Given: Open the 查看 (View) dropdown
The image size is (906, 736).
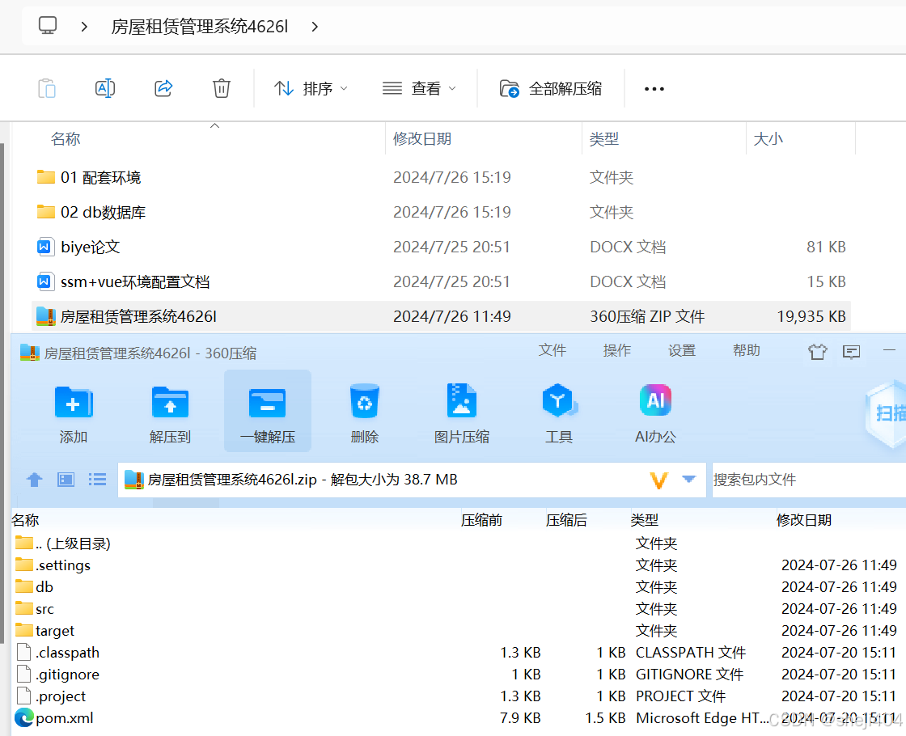Looking at the screenshot, I should [419, 89].
